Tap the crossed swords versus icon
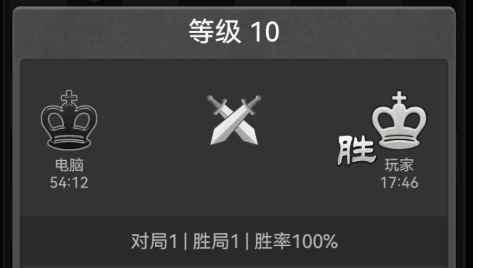This screenshot has height=268, width=478. [234, 120]
